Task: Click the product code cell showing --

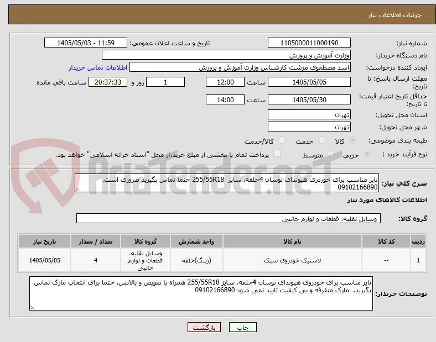Action: [x=386, y=260]
